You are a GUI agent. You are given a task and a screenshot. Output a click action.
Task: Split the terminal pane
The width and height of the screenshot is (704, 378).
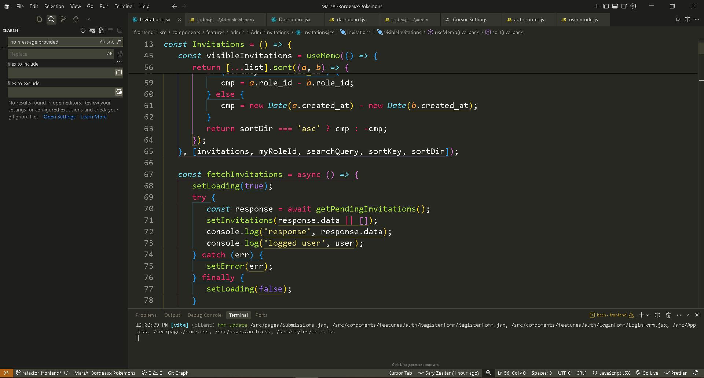click(x=657, y=315)
